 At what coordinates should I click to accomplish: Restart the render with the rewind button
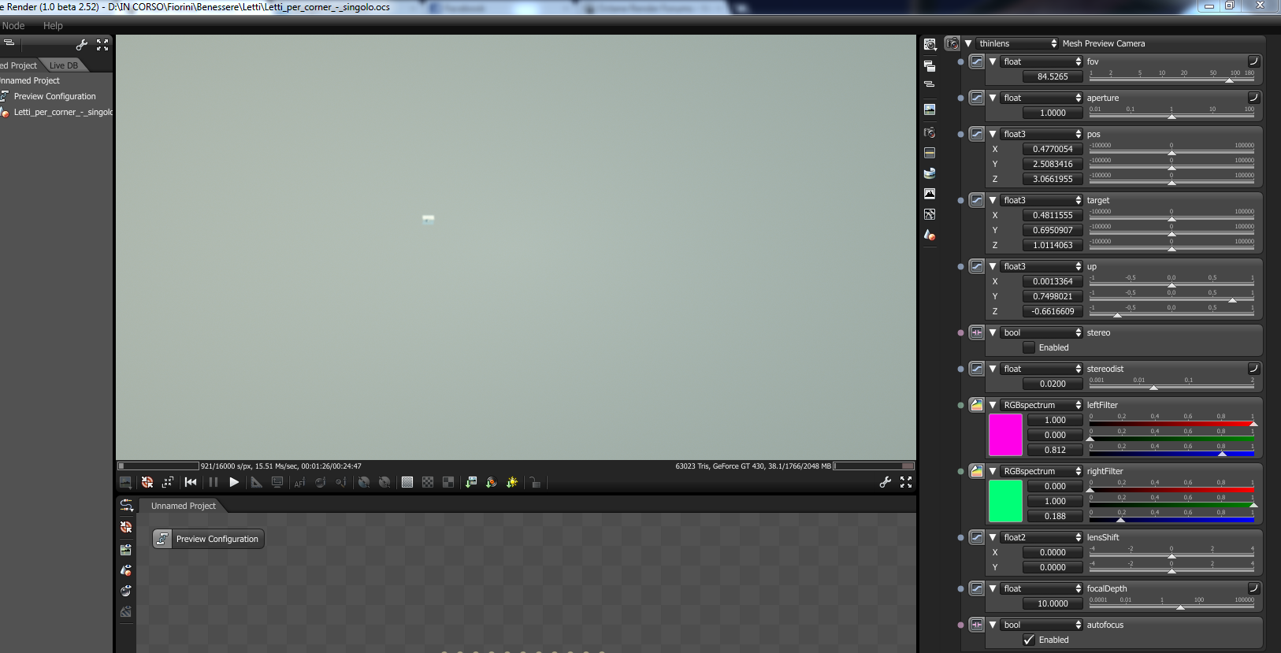(191, 482)
